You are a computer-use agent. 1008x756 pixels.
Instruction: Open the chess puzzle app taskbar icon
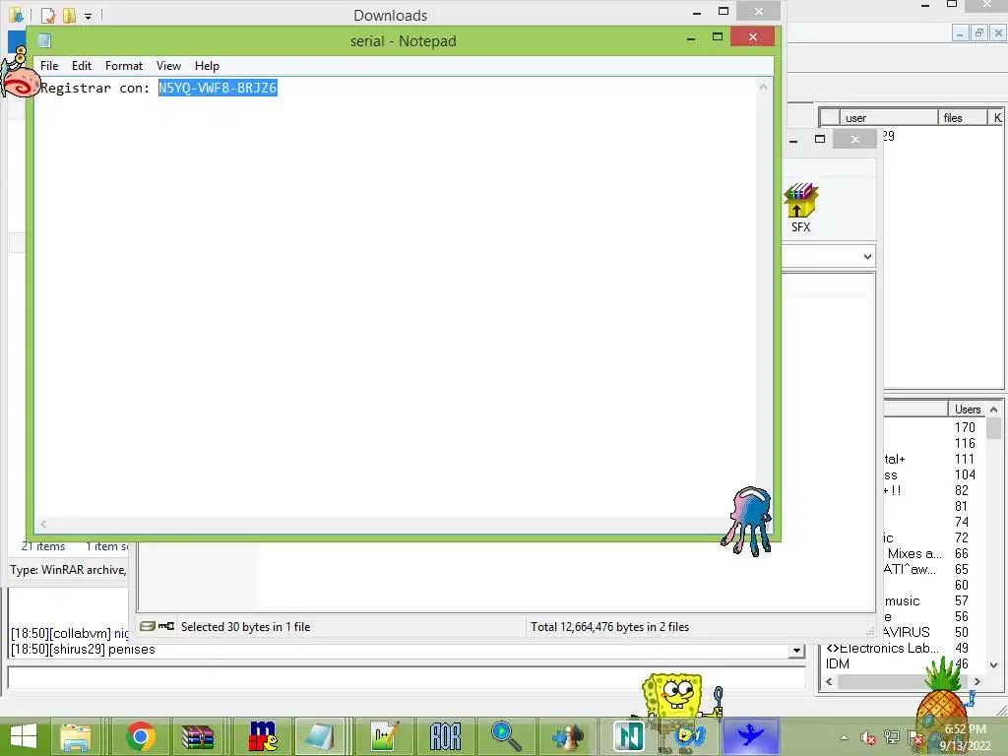568,736
